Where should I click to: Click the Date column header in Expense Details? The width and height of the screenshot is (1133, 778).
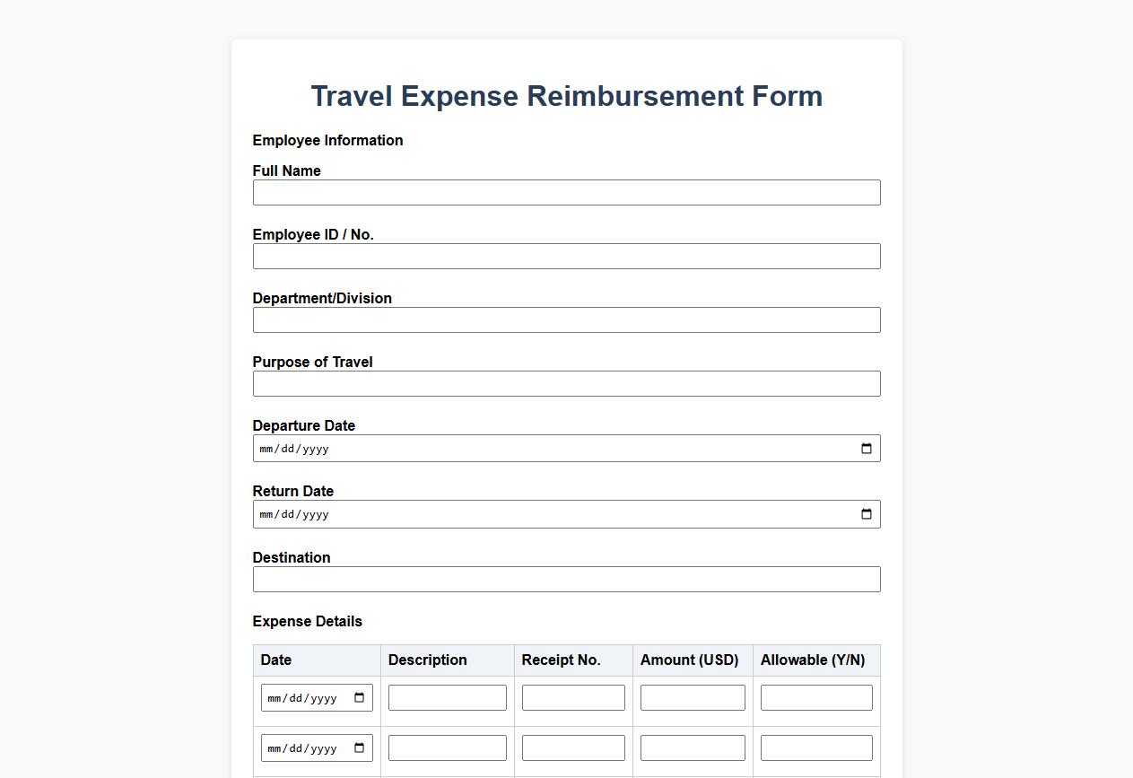(x=275, y=660)
